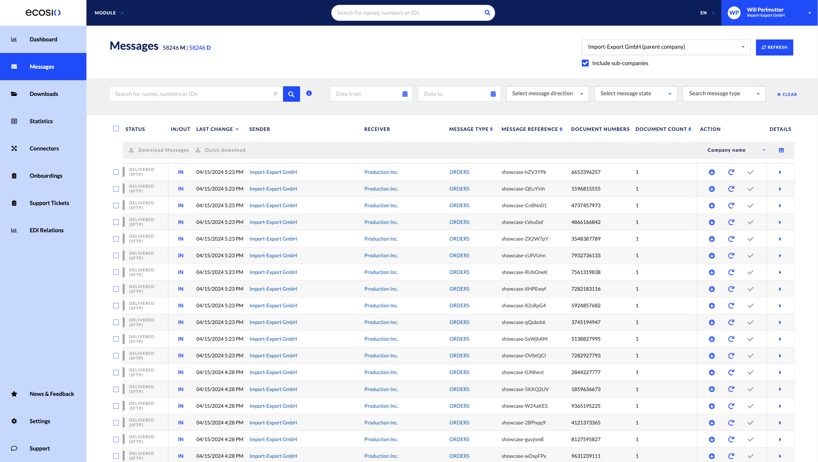Screen dimensions: 818x462
Task: Select checkbox for row showcase-hZV3YPk
Action: point(116,172)
